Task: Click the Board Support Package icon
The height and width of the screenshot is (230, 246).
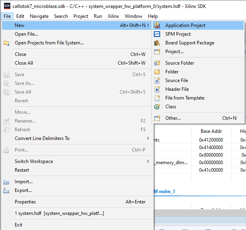Action: (x=157, y=43)
